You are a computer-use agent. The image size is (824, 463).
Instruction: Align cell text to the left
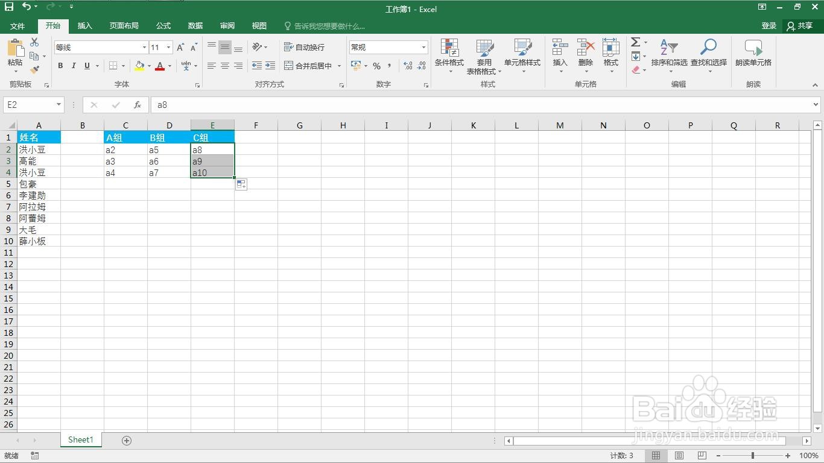[x=212, y=66]
